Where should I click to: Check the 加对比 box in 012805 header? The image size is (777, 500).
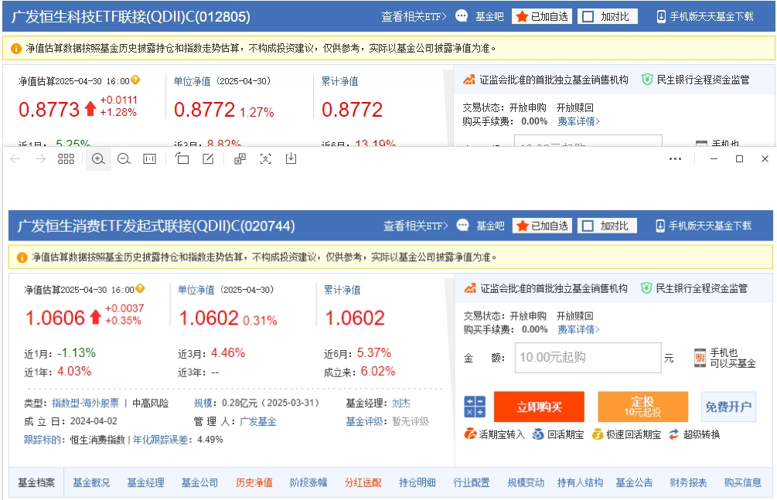tap(588, 16)
